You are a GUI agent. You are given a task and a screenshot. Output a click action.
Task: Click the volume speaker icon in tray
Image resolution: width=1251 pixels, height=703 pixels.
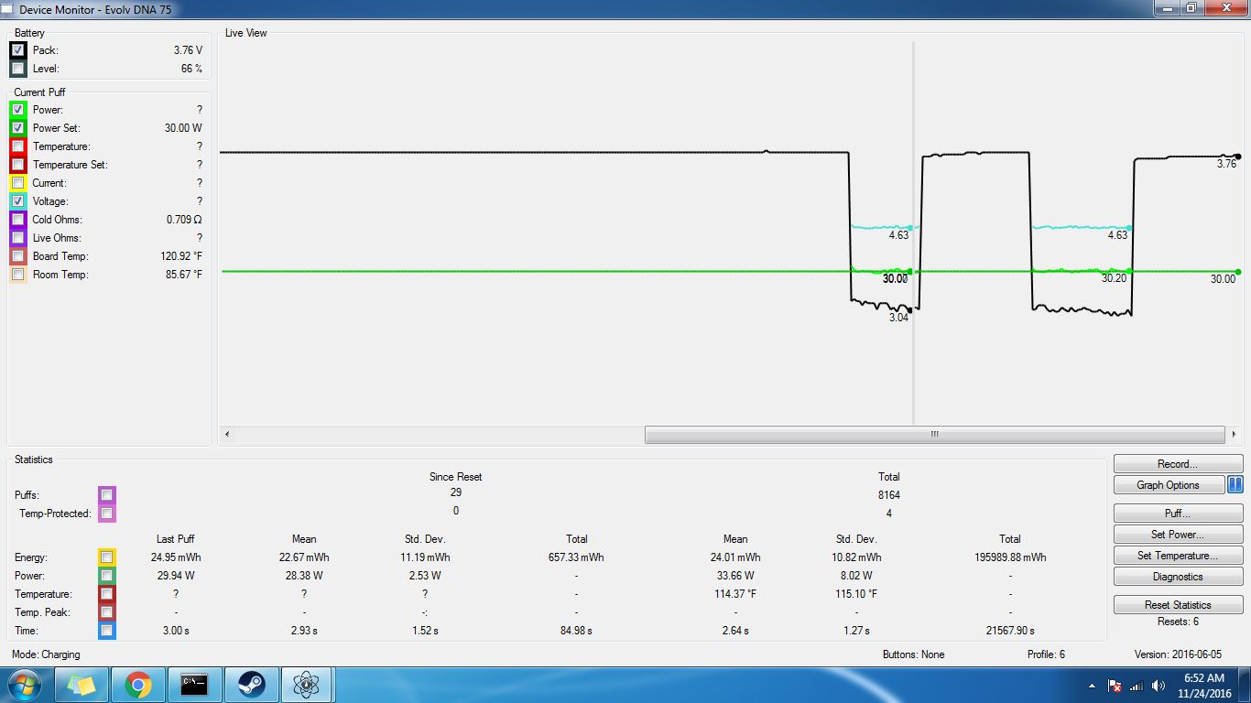click(1159, 686)
